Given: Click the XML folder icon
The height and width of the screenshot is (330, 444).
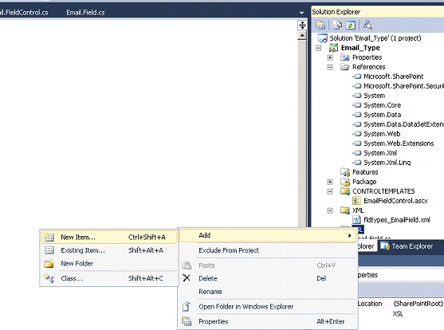Looking at the screenshot, I should (x=345, y=210).
